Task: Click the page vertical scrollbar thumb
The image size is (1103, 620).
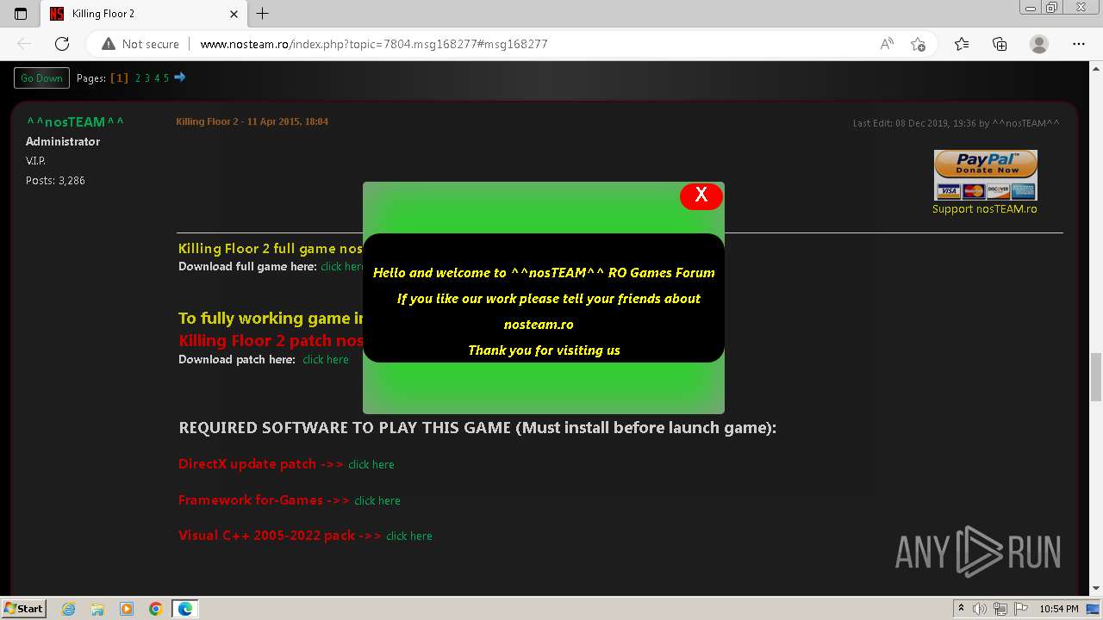Action: click(x=1096, y=376)
